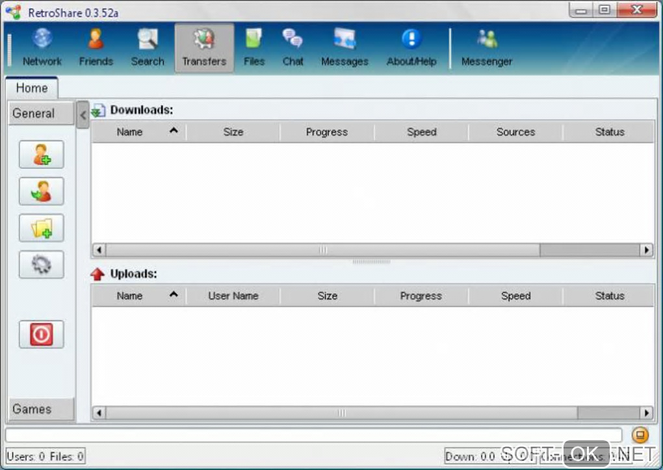663x470 pixels.
Task: Open the settings gear sidebar icon
Action: pos(42,265)
